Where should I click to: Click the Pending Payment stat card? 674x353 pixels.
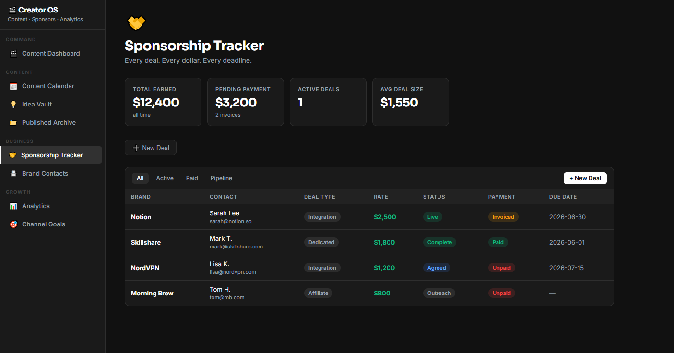pyautogui.click(x=246, y=102)
